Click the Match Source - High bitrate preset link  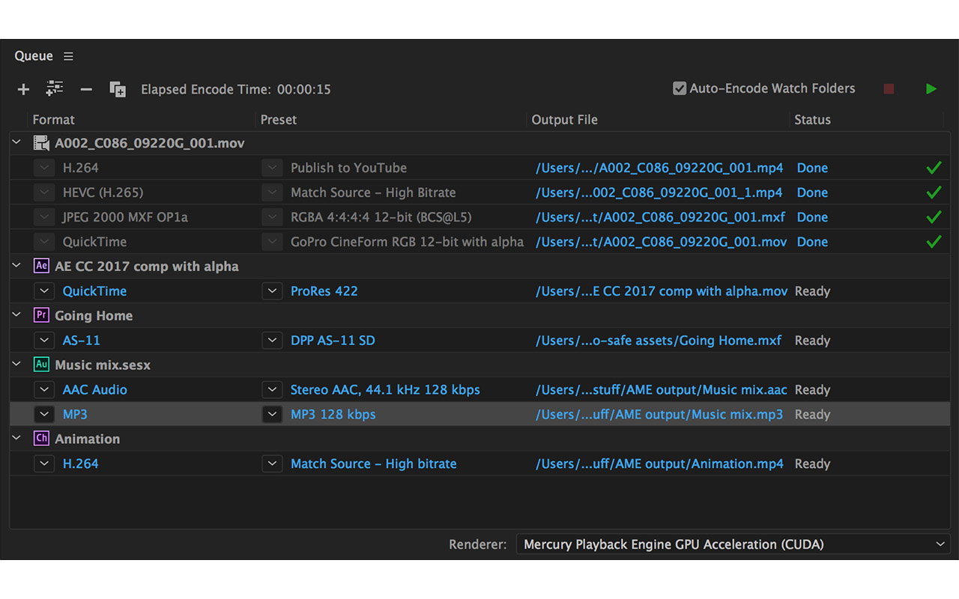click(x=374, y=464)
